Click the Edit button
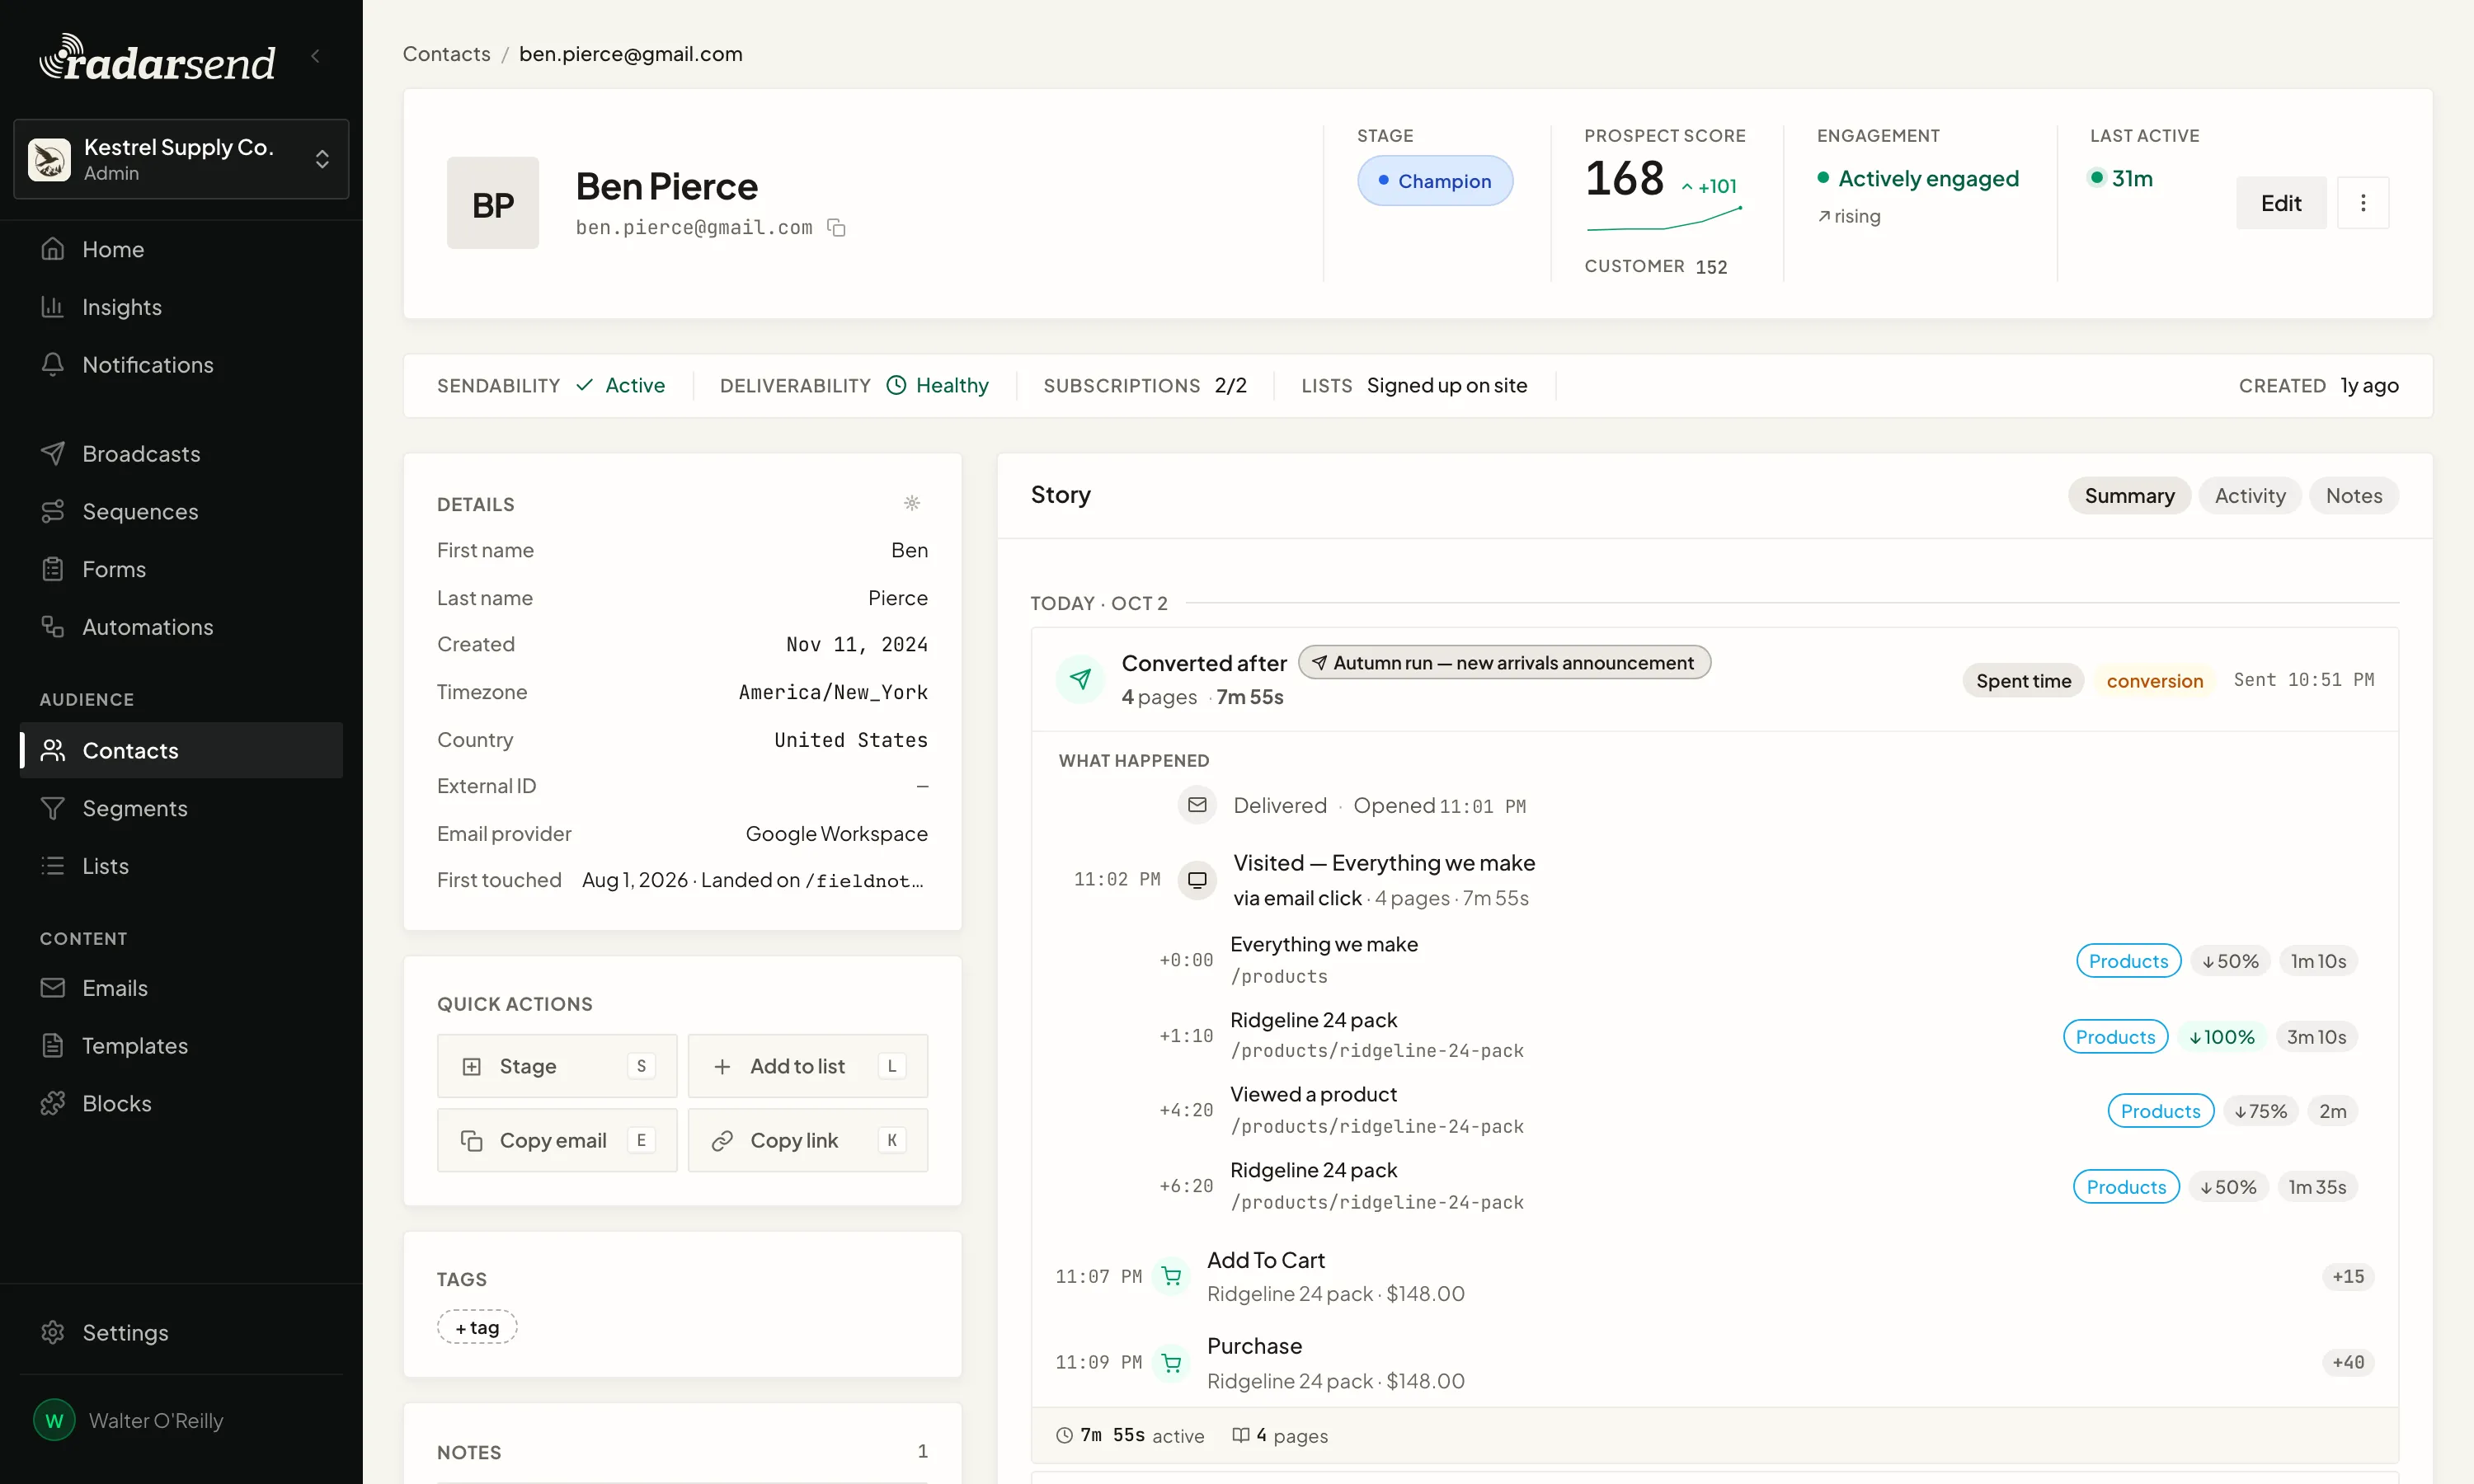 click(2281, 203)
